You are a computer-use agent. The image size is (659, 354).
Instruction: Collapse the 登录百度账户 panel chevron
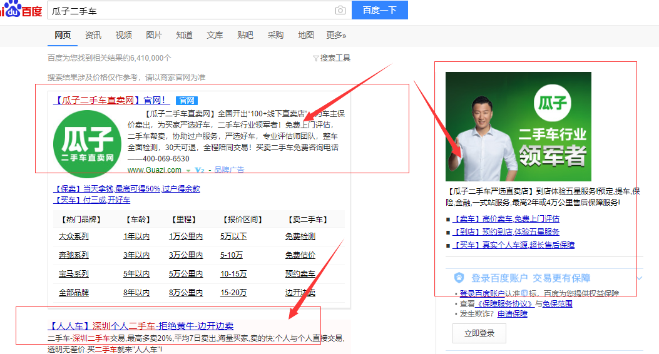point(639,278)
